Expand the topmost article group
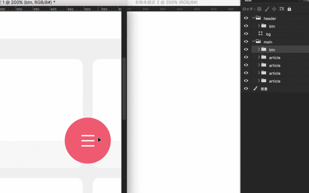 (259, 57)
